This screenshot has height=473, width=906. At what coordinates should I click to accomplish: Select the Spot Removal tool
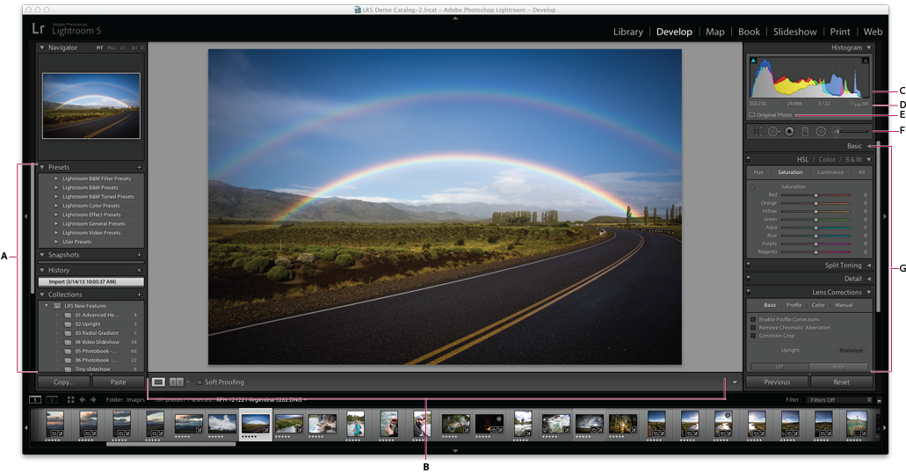(x=773, y=132)
